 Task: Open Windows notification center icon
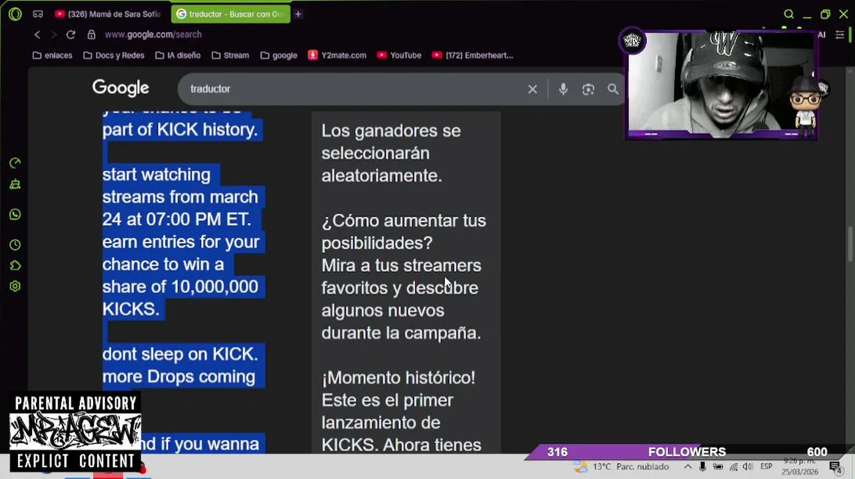click(x=835, y=467)
